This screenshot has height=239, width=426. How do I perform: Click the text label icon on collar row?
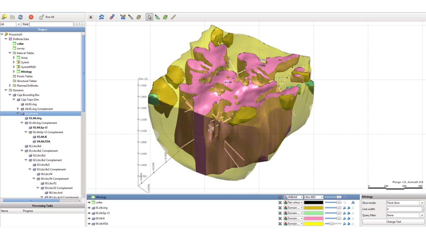(353, 202)
